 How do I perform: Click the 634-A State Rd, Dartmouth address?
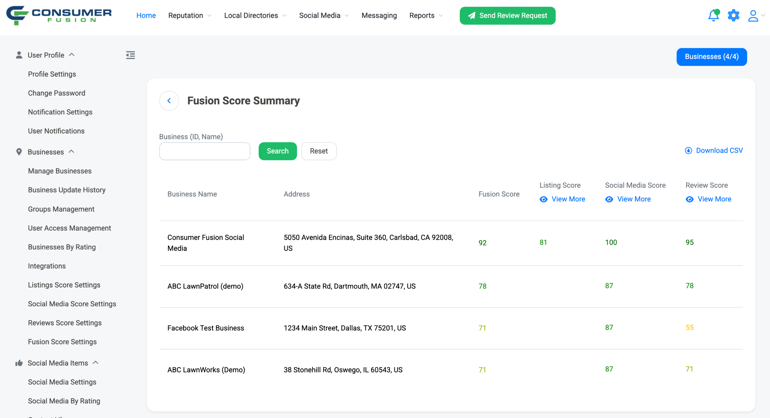tap(350, 286)
